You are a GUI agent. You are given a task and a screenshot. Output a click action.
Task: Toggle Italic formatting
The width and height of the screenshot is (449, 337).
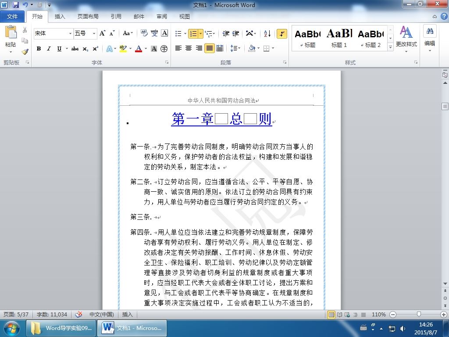pos(49,49)
